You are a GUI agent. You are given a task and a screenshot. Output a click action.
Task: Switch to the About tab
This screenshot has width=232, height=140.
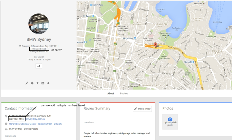[111, 93]
